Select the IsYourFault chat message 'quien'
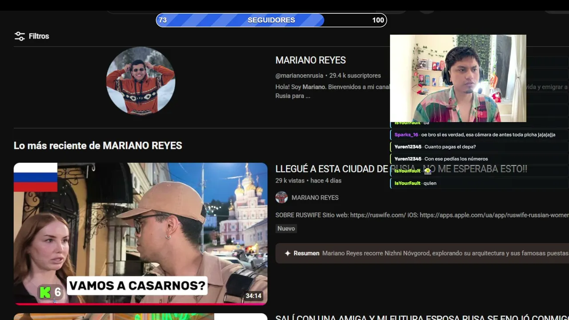The image size is (569, 320). [x=479, y=183]
